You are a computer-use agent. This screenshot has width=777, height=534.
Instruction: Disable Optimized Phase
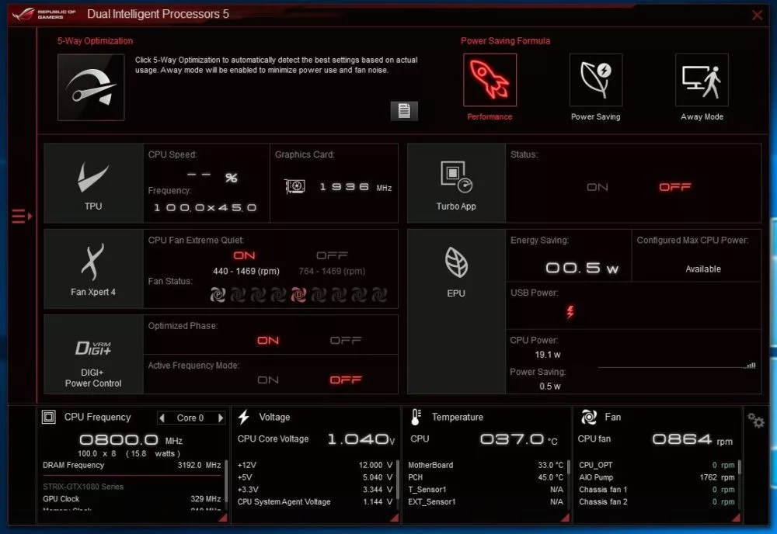345,339
